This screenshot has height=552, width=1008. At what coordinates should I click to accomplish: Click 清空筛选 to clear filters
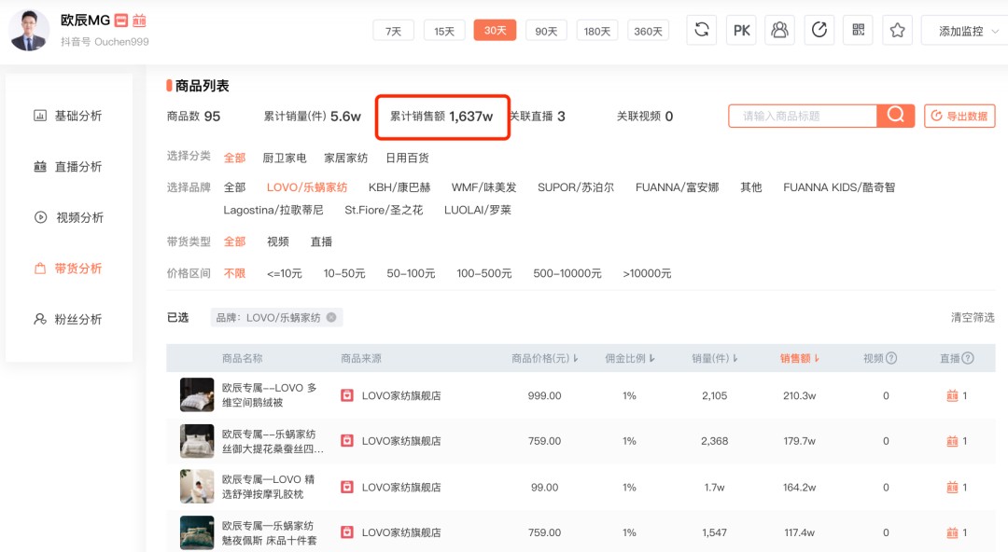(x=973, y=317)
